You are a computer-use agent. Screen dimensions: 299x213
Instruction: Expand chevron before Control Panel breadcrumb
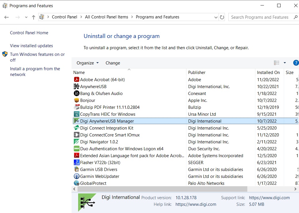pos(48,17)
